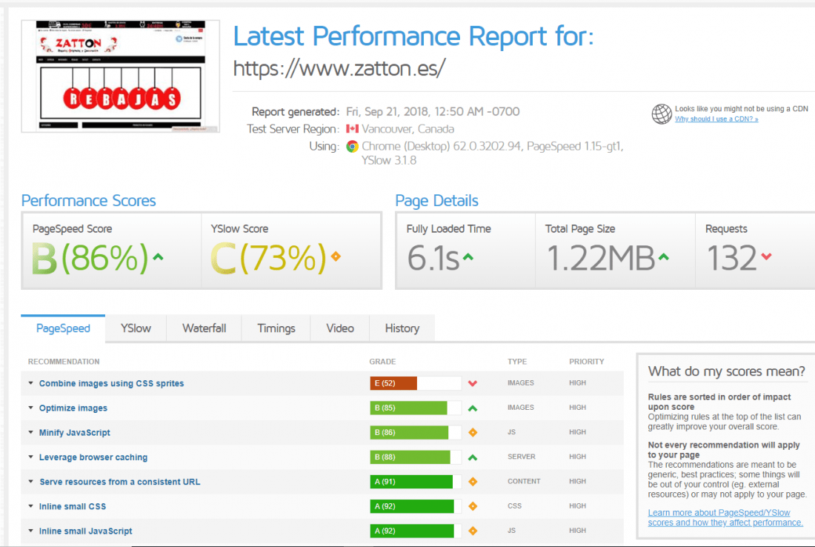Image resolution: width=815 pixels, height=547 pixels.
Task: Open the Inline small CSS recommendation
Action: [x=73, y=506]
